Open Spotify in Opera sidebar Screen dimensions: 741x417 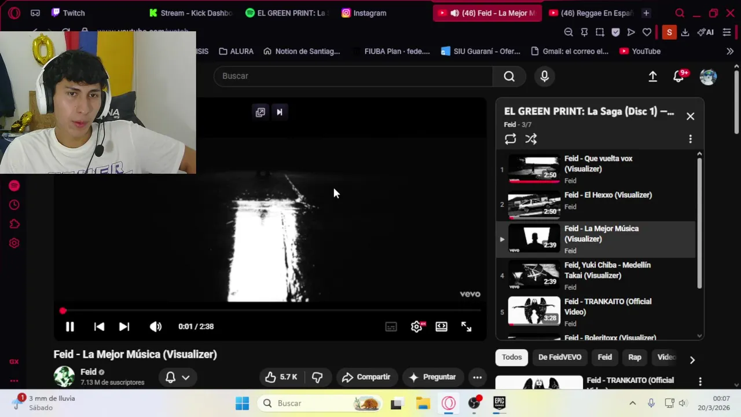[14, 185]
